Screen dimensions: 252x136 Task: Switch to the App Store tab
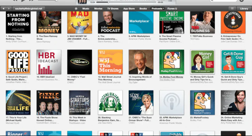pyautogui.click(x=129, y=8)
